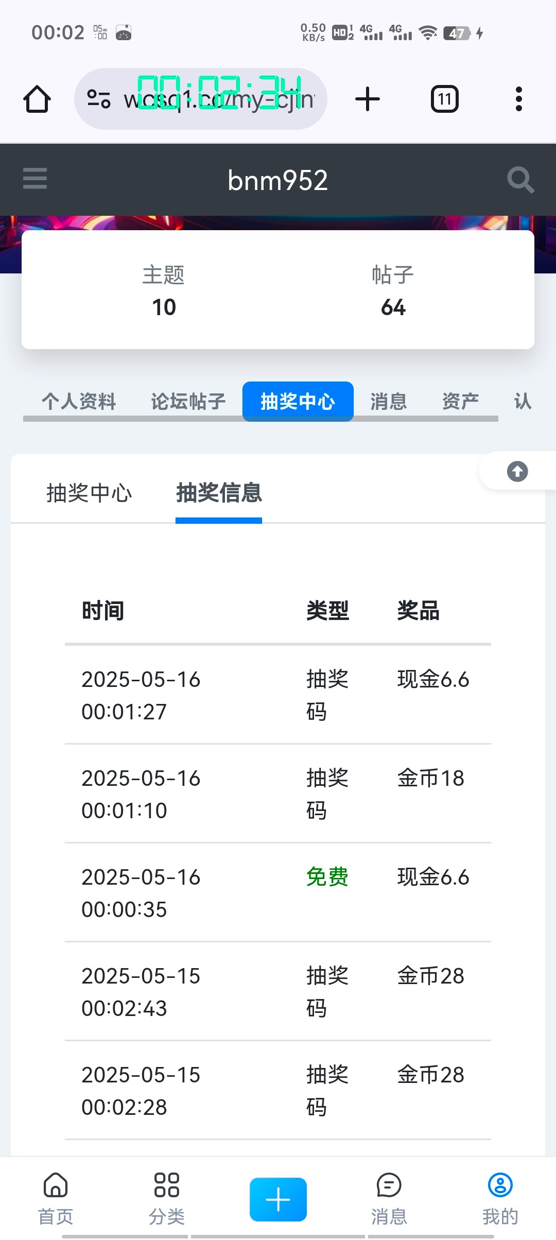Tap the search magnifier icon
Screen dimensions: 556x1240
pos(520,180)
